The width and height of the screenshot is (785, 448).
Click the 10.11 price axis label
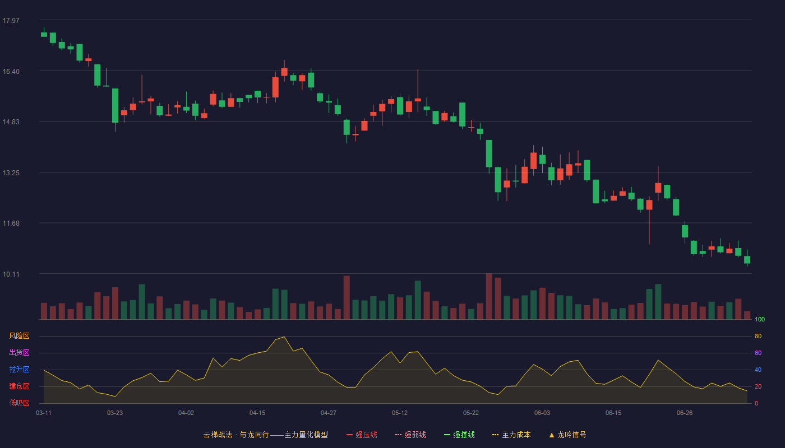pyautogui.click(x=11, y=274)
